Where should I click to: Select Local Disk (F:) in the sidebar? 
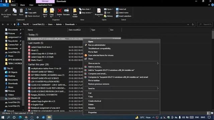(x=14, y=106)
